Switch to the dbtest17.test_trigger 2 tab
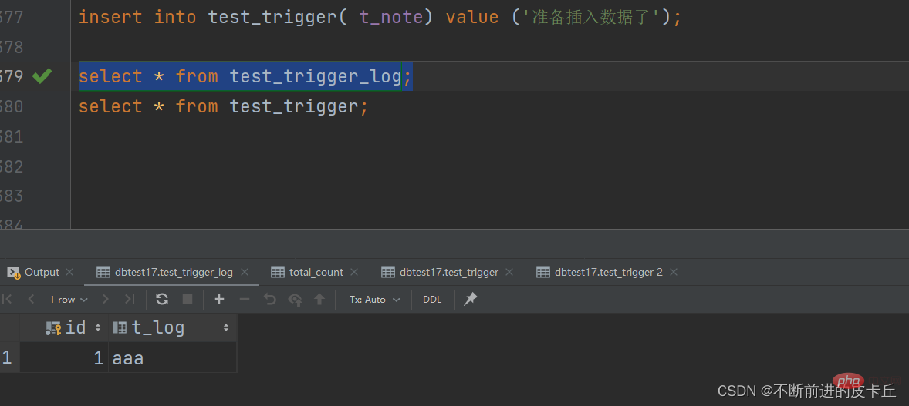The width and height of the screenshot is (909, 406). tap(608, 272)
